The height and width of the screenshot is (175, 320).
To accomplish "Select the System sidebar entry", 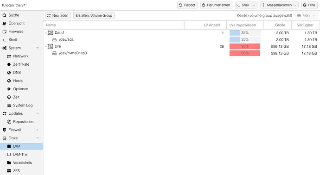I will [x=21, y=48].
